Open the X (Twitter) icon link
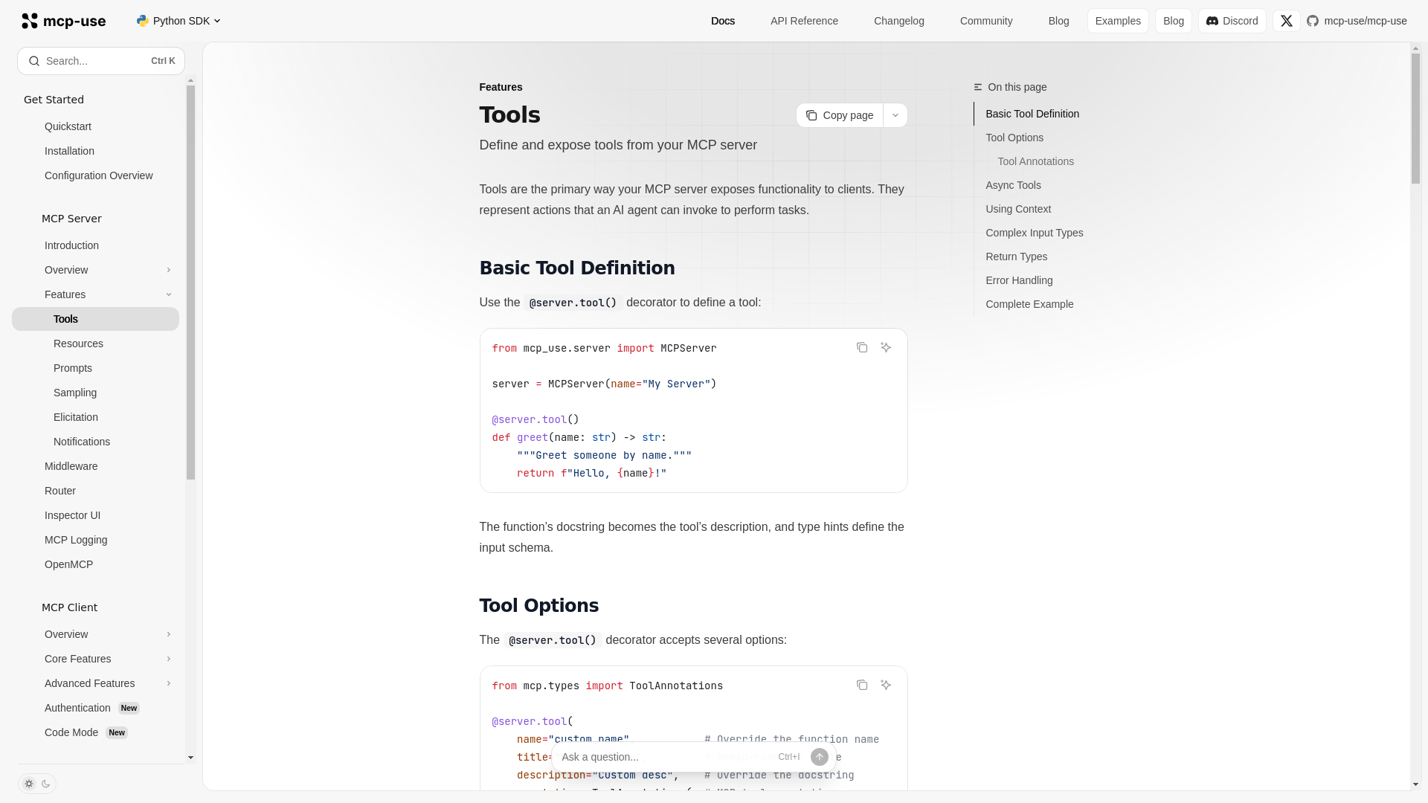Screen dimensions: 1428x803 1286,21
